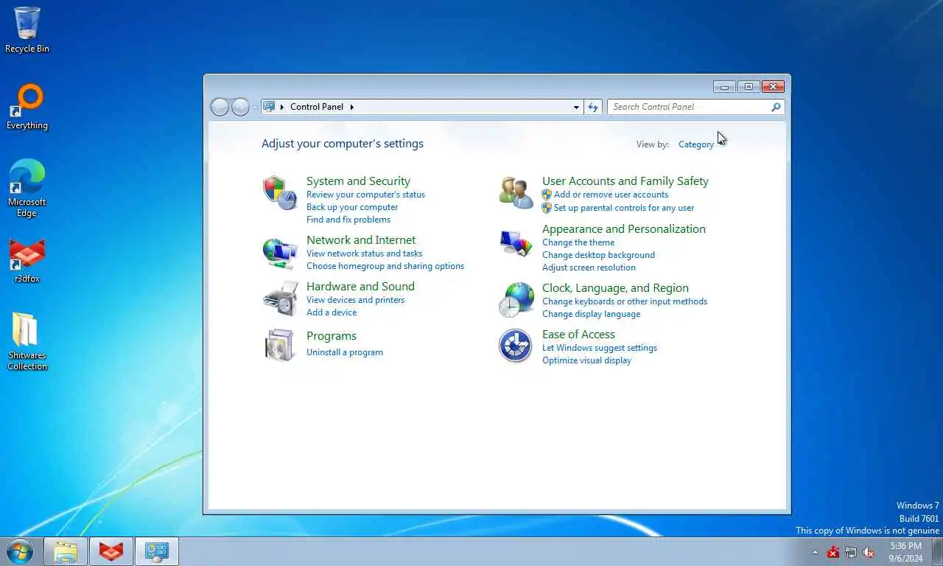Open the Hardware and Sound printer icon
Viewport: 943px width, 566px height.
pyautogui.click(x=280, y=298)
